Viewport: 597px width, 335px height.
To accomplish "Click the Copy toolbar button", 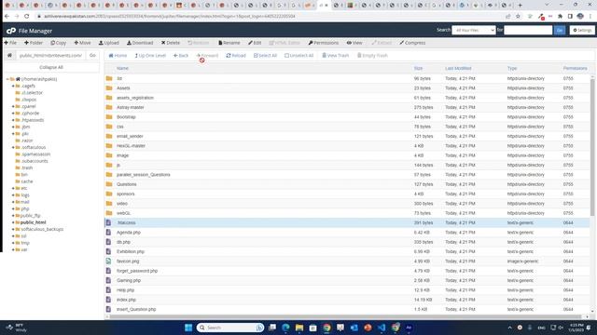I will [x=58, y=43].
